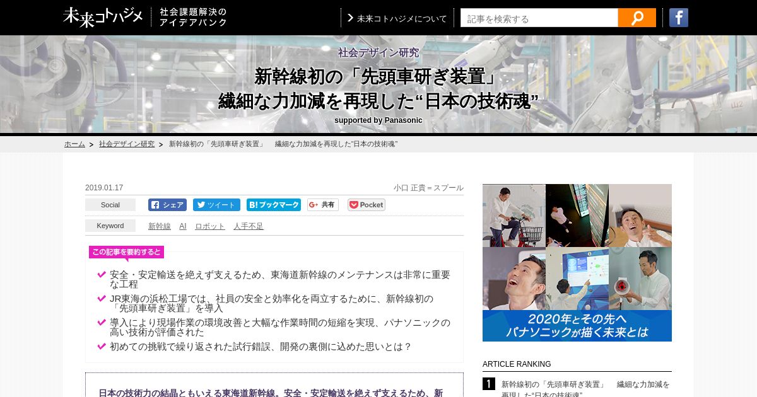Share article via Facebook シェア button
The image size is (757, 397).
[x=167, y=205]
